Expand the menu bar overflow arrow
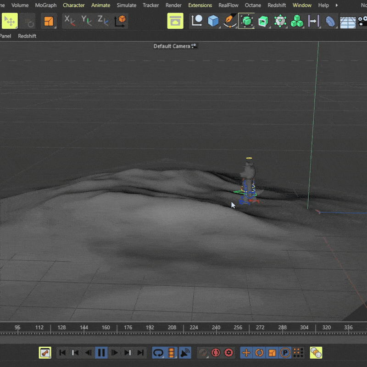 click(x=337, y=6)
